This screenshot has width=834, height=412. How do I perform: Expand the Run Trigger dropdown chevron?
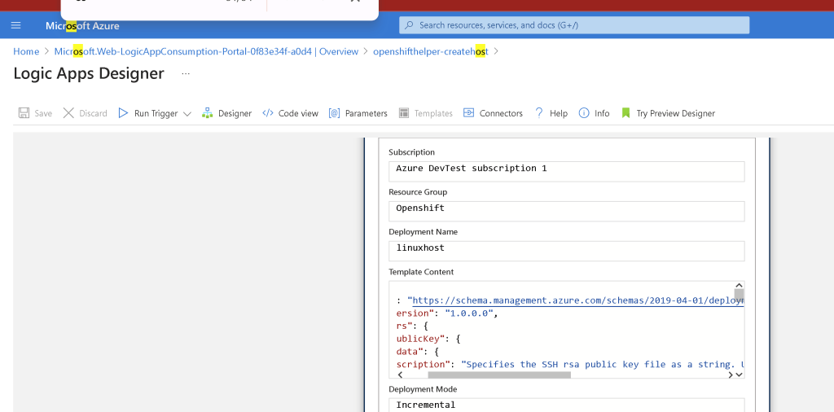187,114
